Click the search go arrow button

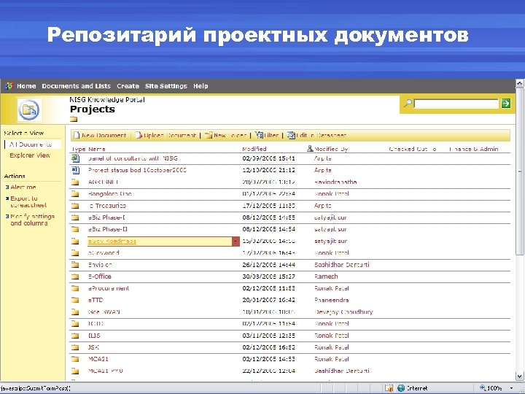point(506,104)
